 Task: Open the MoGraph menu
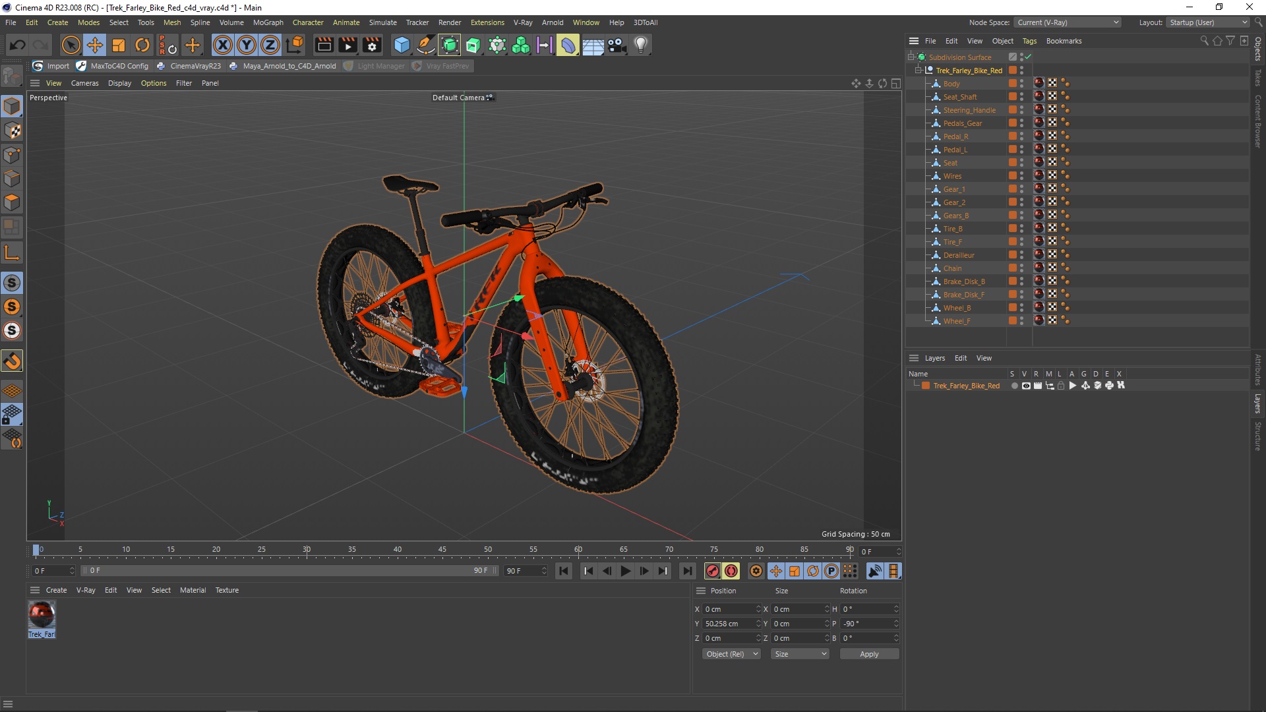(268, 22)
